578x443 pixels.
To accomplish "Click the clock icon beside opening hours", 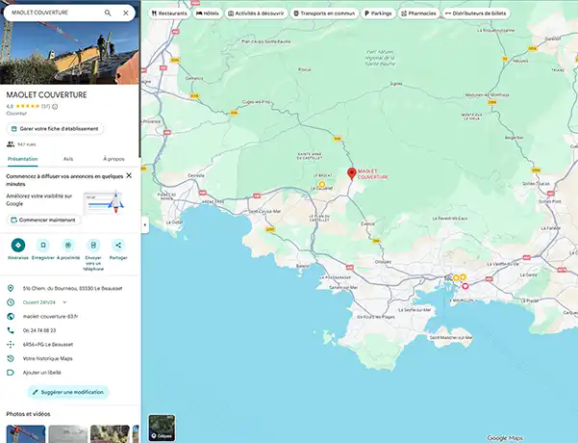I will [11, 302].
